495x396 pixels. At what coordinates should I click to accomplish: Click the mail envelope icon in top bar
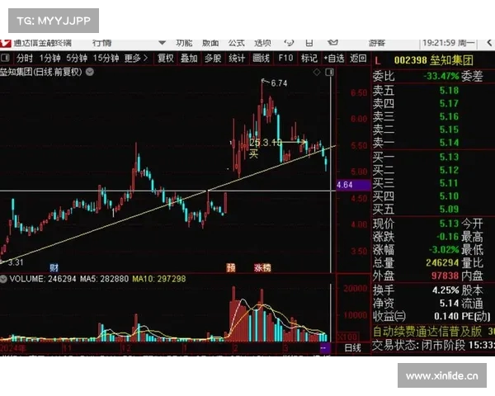click(333, 42)
